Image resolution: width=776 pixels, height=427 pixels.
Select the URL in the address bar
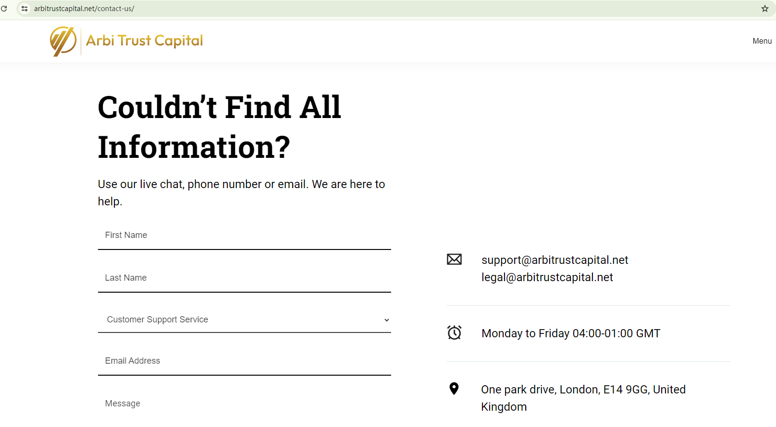84,9
